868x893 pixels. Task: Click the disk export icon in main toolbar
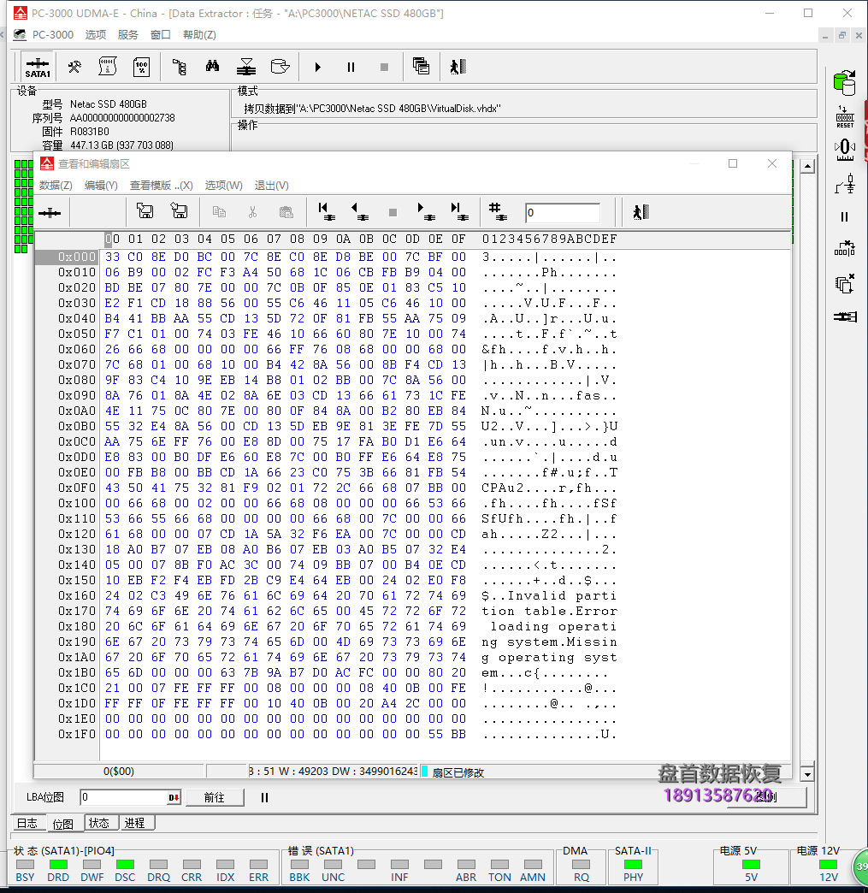pos(280,67)
